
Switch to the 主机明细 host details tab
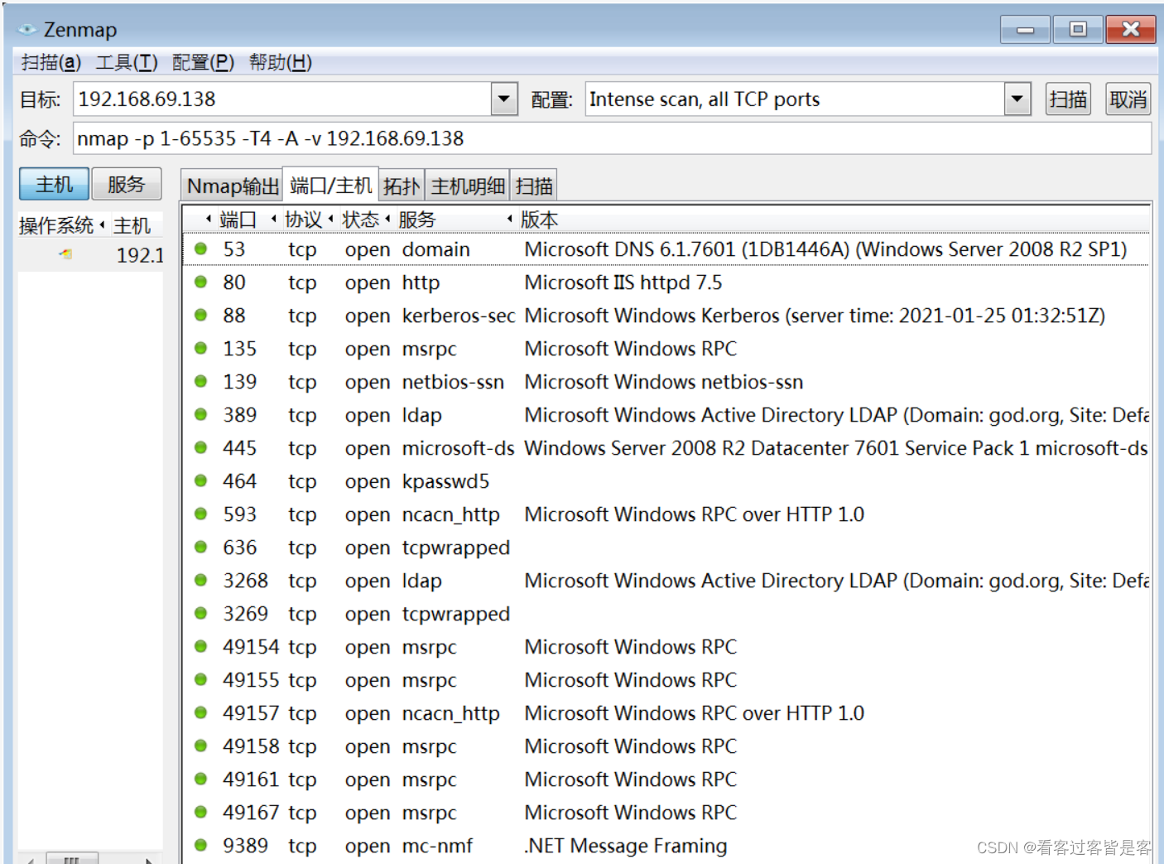468,186
